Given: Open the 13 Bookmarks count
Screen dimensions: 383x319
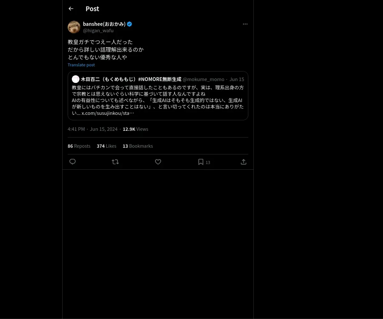Looking at the screenshot, I should coord(138,146).
